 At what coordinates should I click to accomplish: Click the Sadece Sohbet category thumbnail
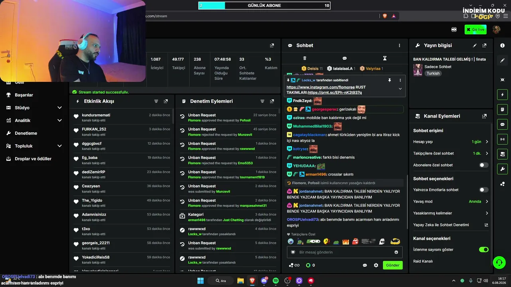pos(418,70)
